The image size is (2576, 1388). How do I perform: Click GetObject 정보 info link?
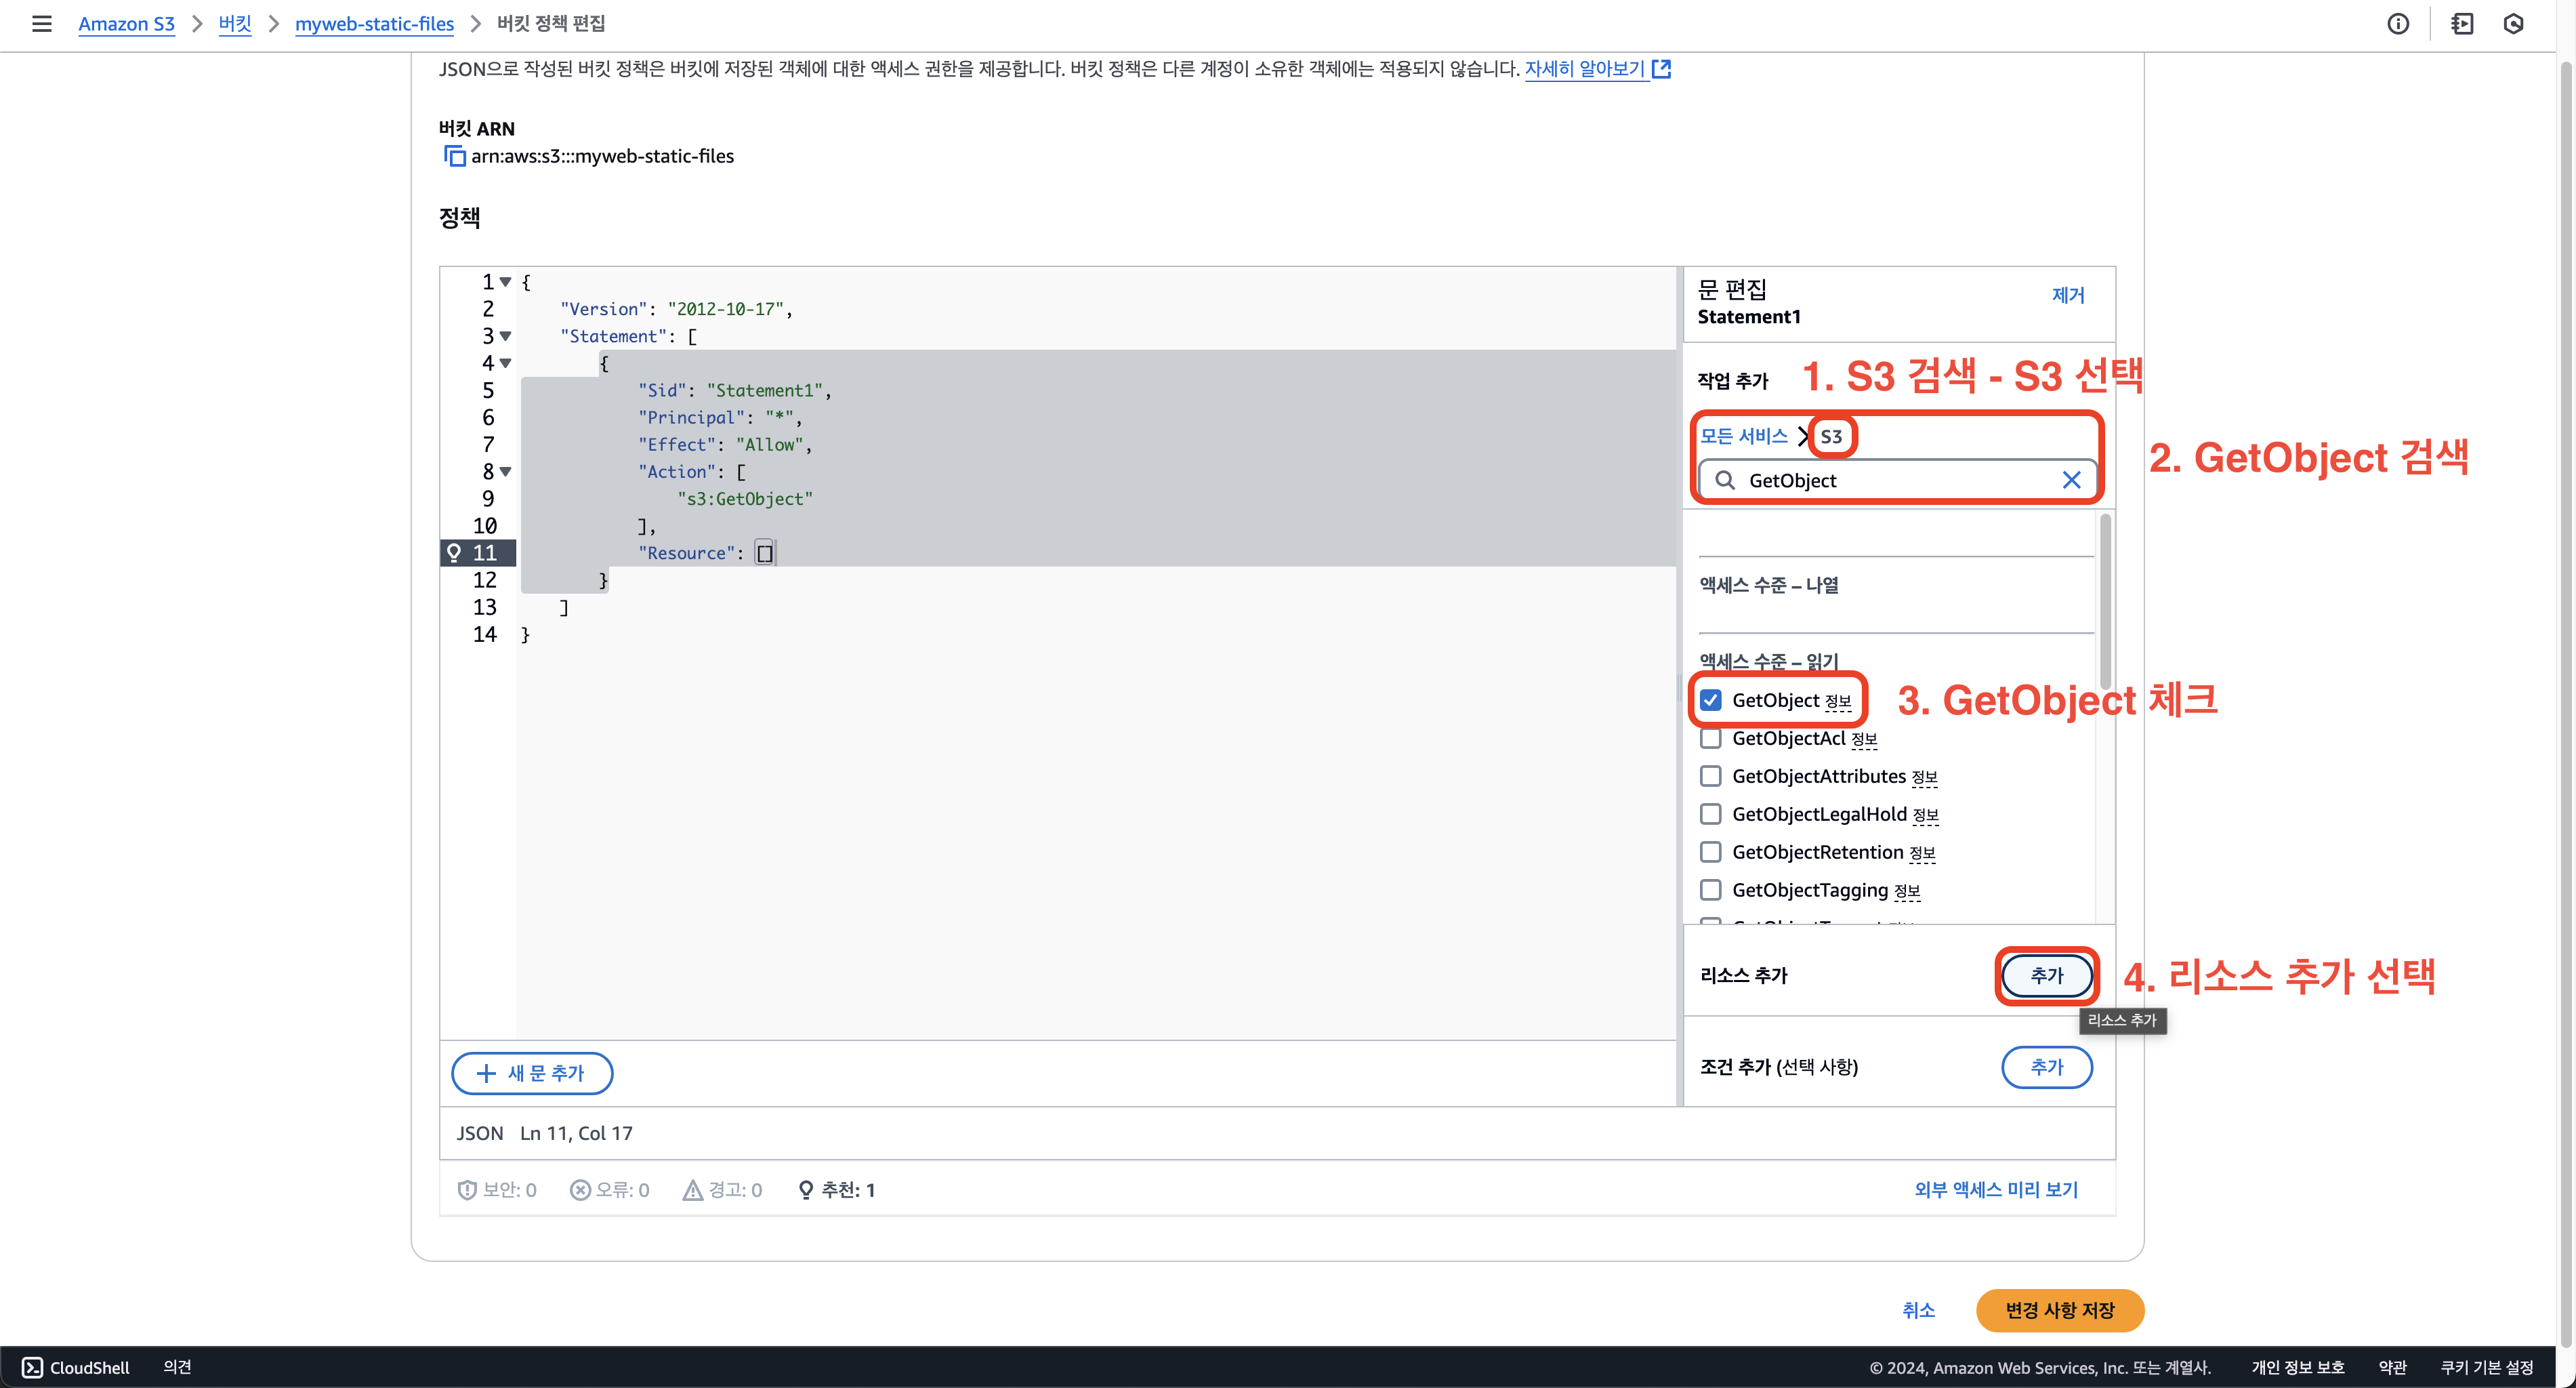point(1838,701)
